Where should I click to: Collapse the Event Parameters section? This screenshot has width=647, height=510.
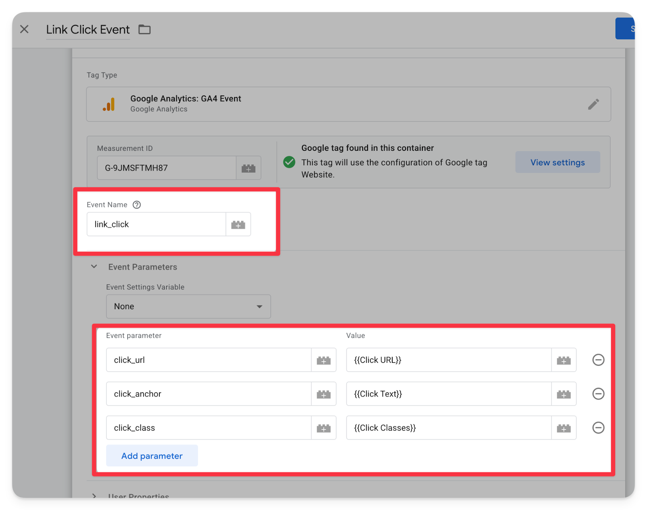[94, 267]
